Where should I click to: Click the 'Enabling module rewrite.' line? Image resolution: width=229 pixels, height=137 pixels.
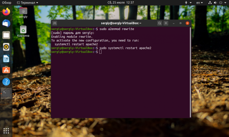pyautogui.click(x=72, y=37)
